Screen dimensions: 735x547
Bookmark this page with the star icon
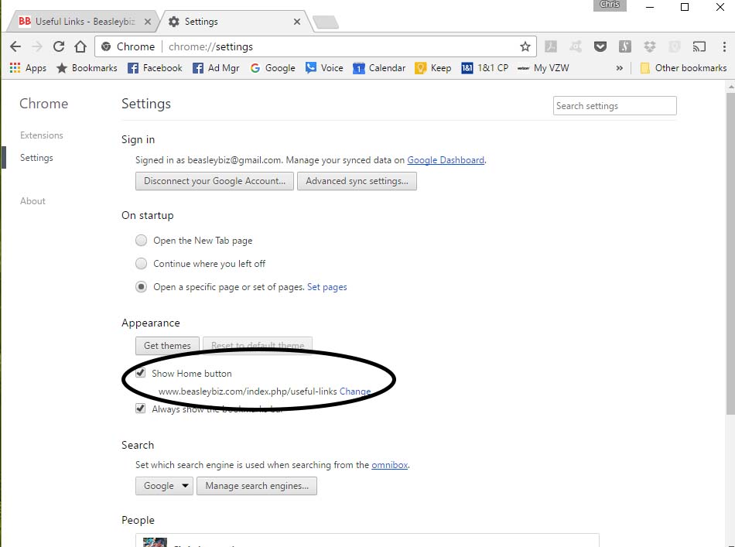[525, 46]
